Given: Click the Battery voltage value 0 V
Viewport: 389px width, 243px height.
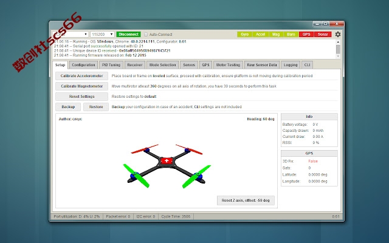Looking at the screenshot, I should pos(315,125).
